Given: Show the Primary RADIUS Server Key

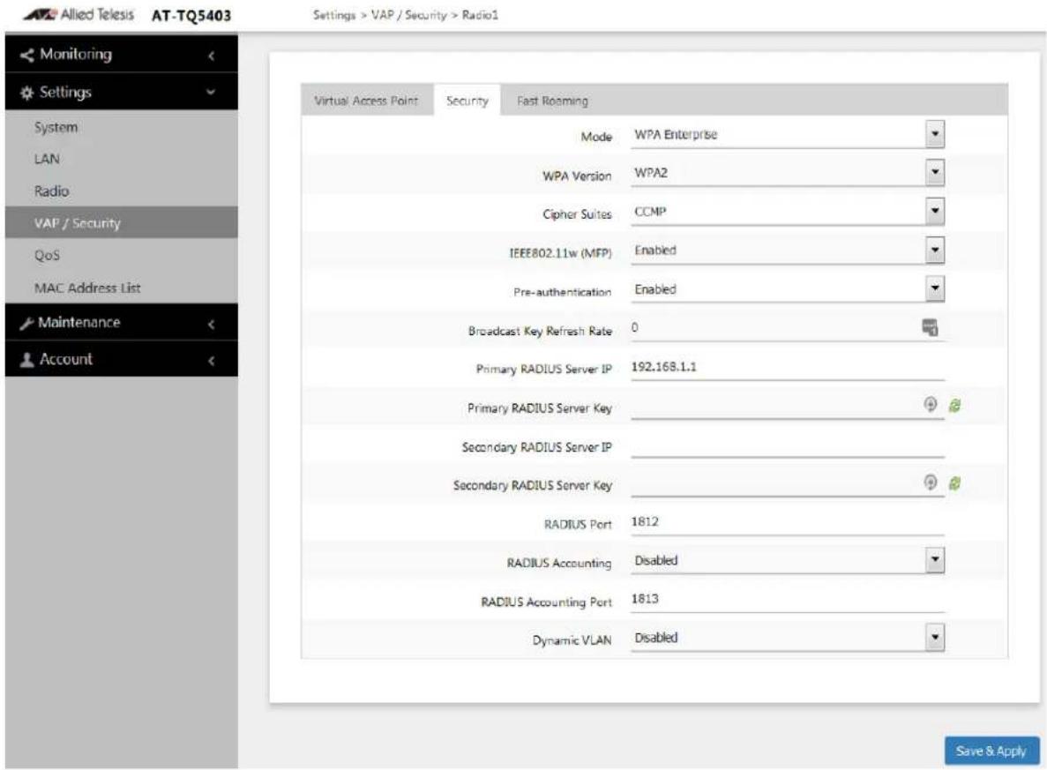Looking at the screenshot, I should pyautogui.click(x=931, y=404).
